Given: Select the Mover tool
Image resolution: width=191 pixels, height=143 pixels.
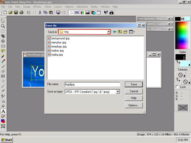Looking at the screenshot, I should 3,41.
